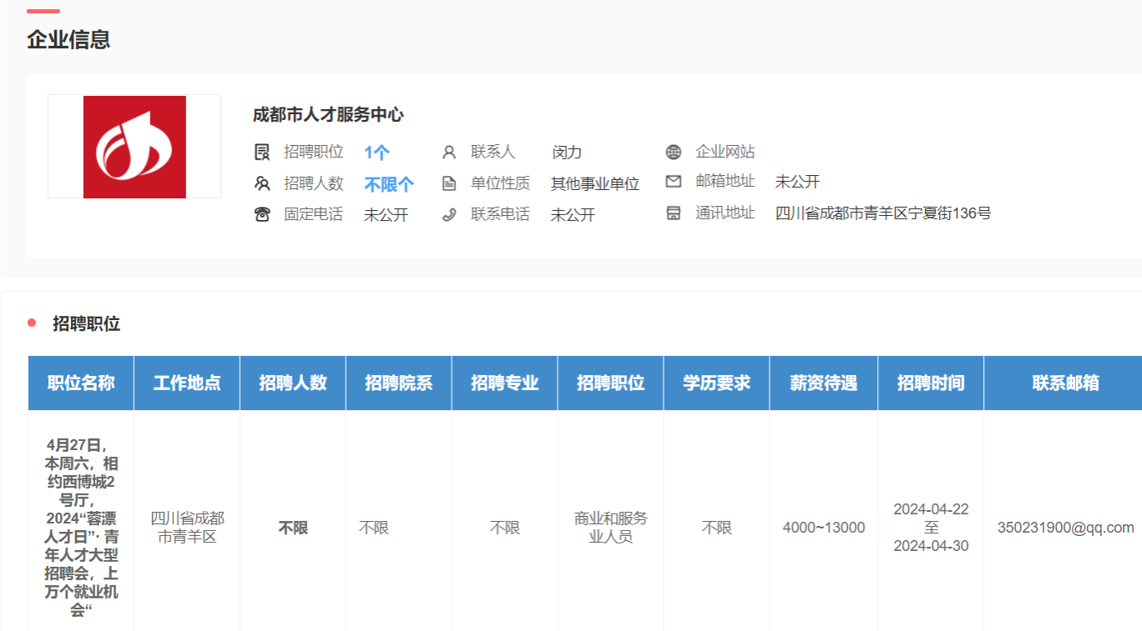Screen dimensions: 1142x631
Task: Click the 通讯地址 building icon
Action: click(x=674, y=213)
